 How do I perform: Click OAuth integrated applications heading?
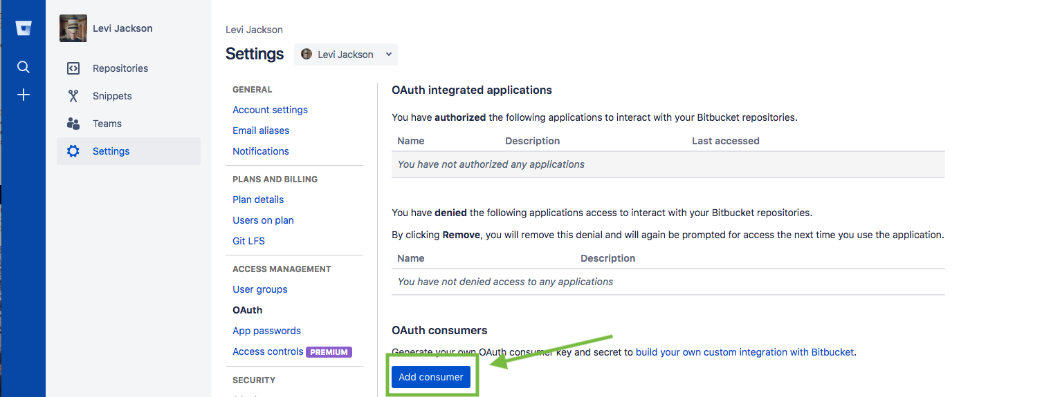pyautogui.click(x=472, y=90)
